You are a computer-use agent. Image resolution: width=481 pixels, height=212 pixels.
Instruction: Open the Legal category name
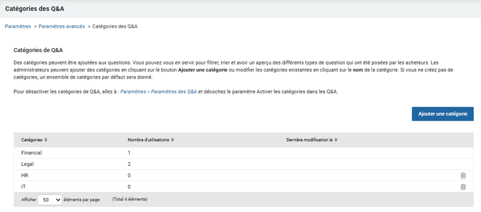(28, 164)
